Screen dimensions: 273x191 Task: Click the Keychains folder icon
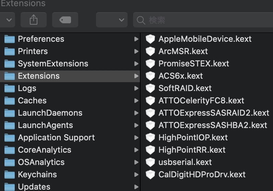(x=9, y=175)
